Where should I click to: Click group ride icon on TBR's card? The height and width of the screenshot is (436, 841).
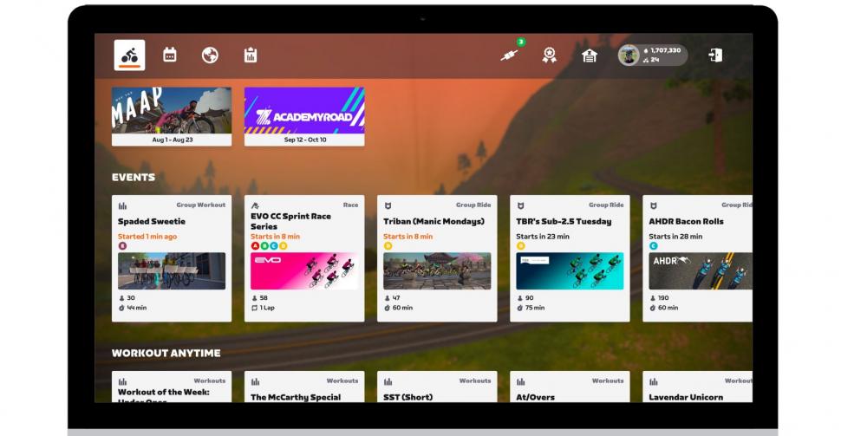(520, 206)
